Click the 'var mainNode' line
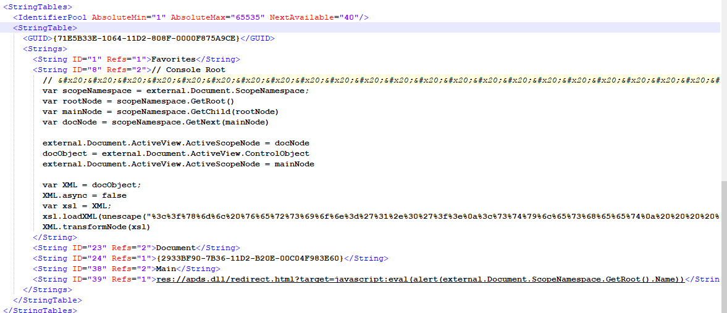This screenshot has width=727, height=313. pyautogui.click(x=161, y=112)
